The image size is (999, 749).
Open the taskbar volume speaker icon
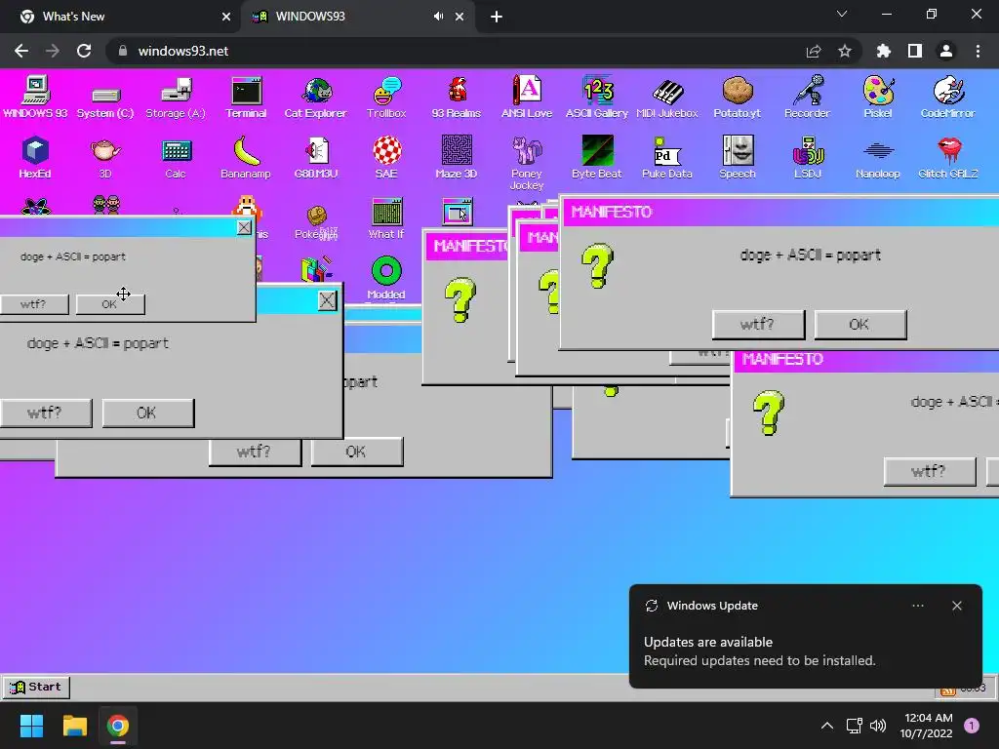coord(878,726)
